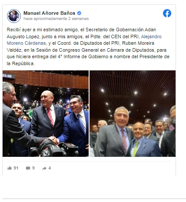The width and height of the screenshot is (186, 202).
Task: Click the comment bubble icon
Action: (28, 168)
